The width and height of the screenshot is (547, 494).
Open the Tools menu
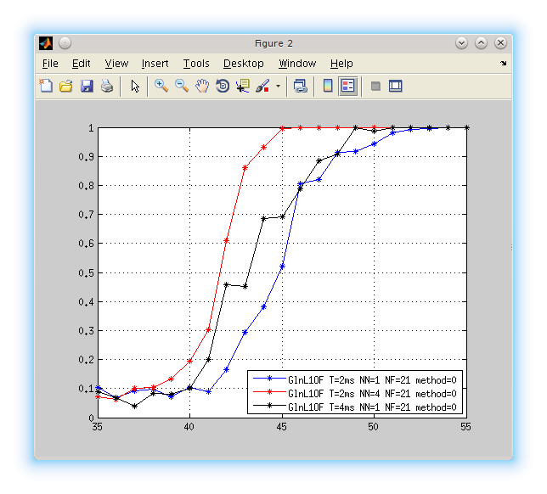click(196, 64)
